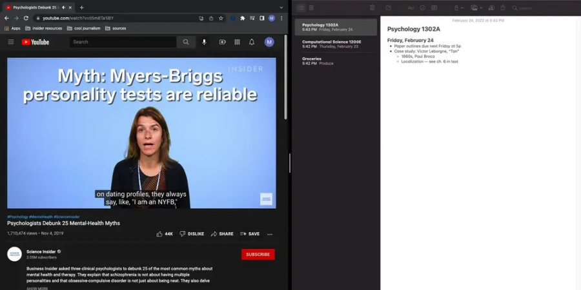
Task: Open Notes lock dropdown
Action: point(459,8)
